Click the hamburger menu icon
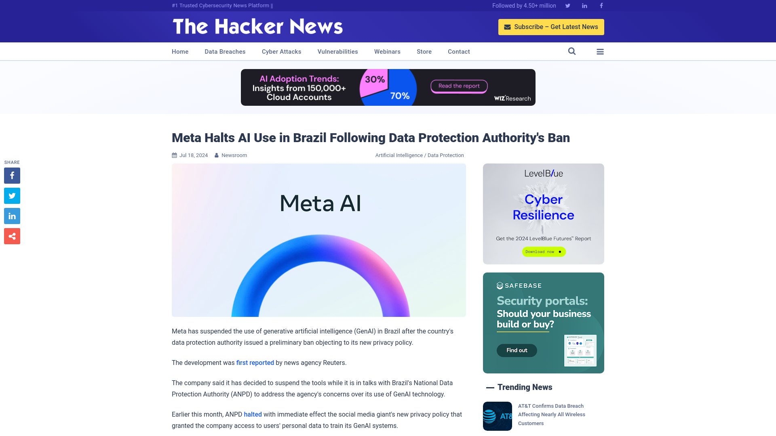 pos(600,52)
